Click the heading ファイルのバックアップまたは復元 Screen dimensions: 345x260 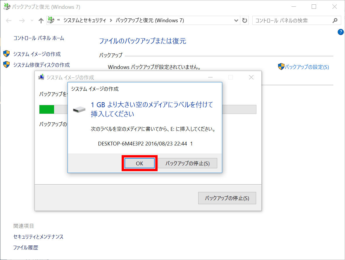(143, 41)
